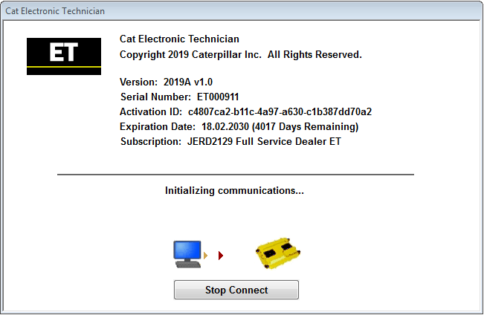
Task: Click the All Rights Reserved text
Action: coord(314,55)
